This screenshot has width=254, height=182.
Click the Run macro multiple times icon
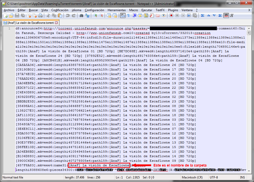point(189,15)
